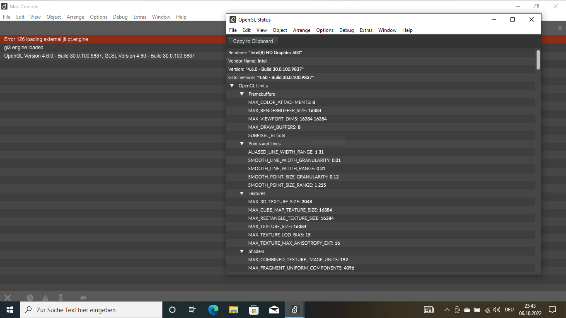The image size is (566, 318).
Task: Collapse the Framebuffers tree section
Action: [242, 94]
